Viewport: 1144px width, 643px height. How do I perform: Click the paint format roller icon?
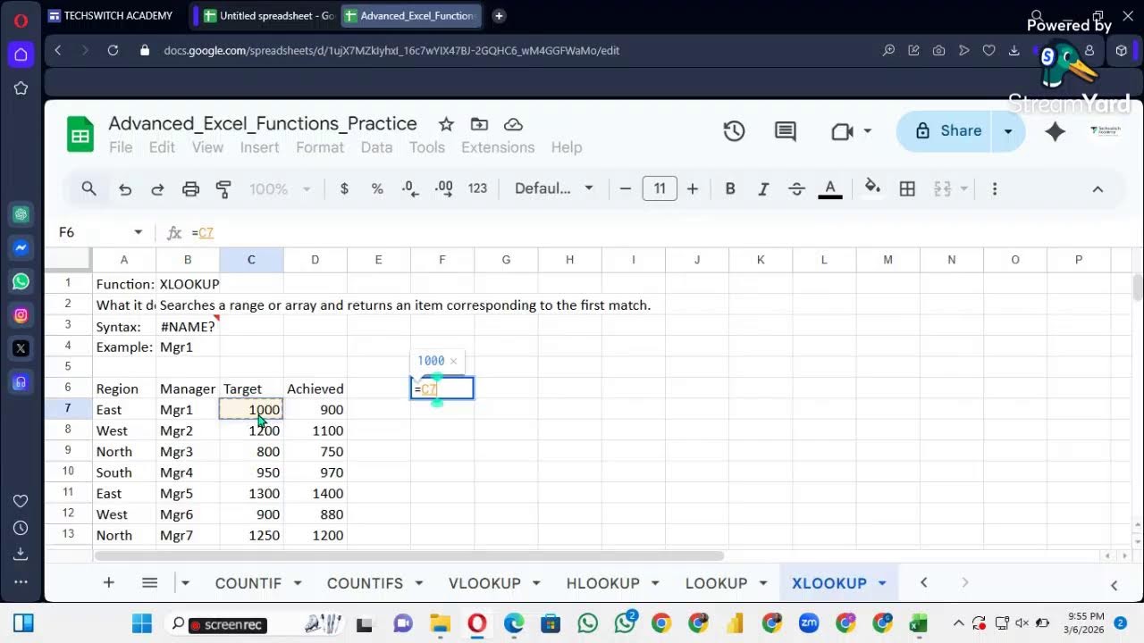tap(223, 188)
